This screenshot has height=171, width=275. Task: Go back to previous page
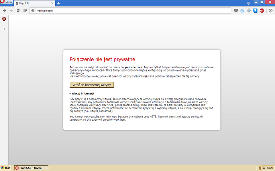[4, 11]
